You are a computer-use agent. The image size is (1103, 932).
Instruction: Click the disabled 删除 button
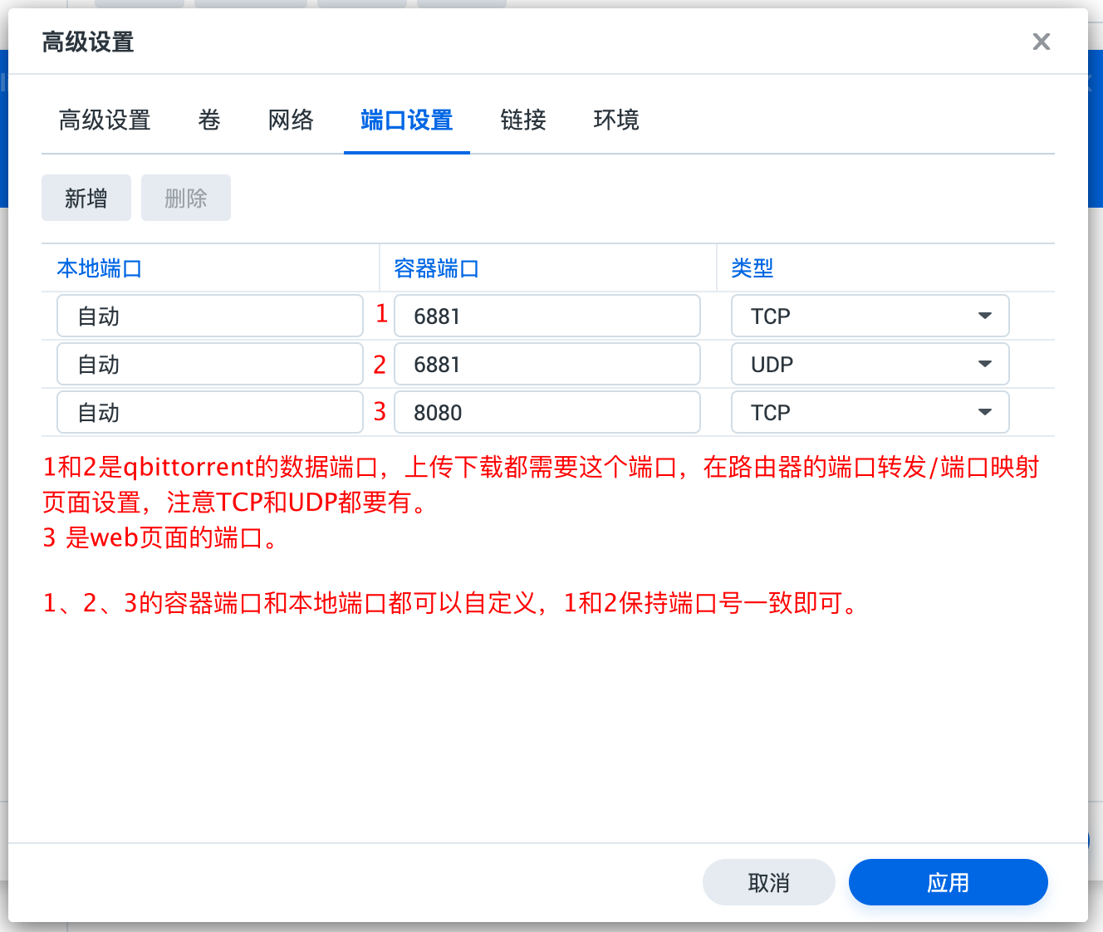click(186, 198)
